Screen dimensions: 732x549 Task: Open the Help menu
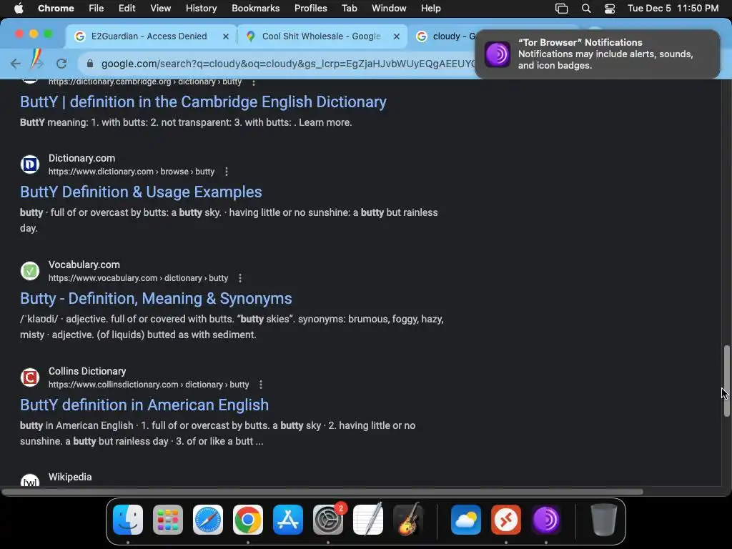tap(430, 8)
